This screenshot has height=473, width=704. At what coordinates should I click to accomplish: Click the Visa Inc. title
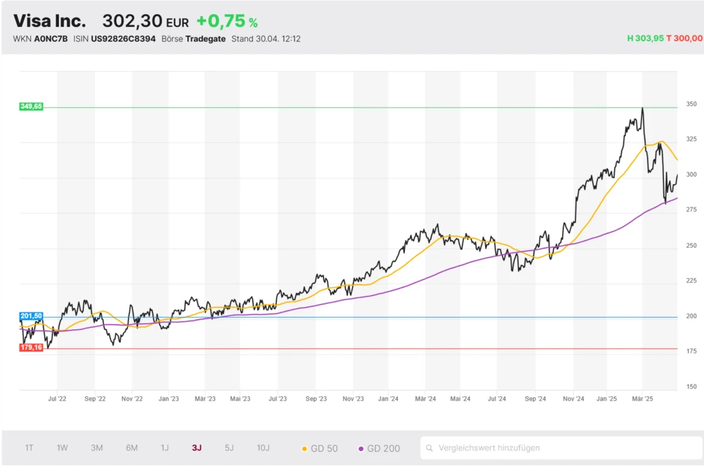click(49, 21)
